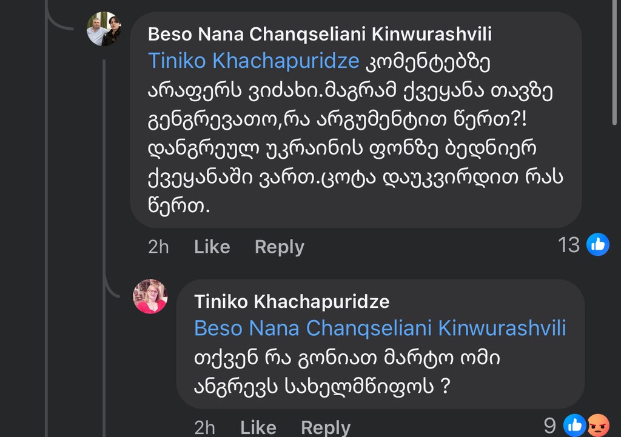Reply to Beso Nana's comment
621x437 pixels.
[x=279, y=247]
